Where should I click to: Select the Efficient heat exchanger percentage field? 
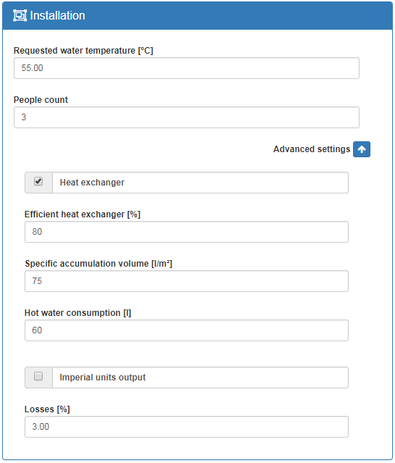[x=187, y=232]
